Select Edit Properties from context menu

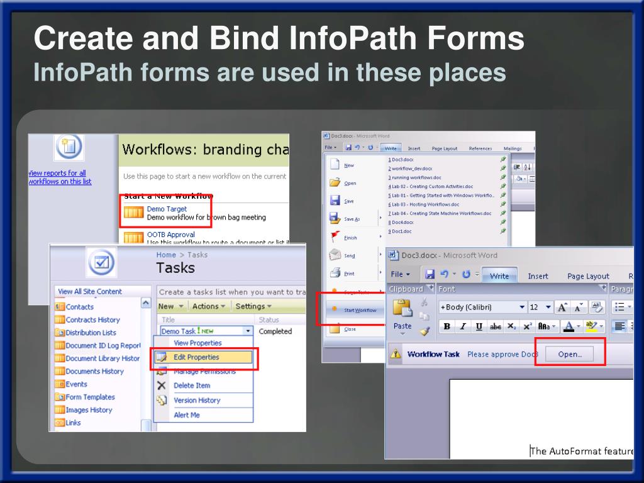196,357
